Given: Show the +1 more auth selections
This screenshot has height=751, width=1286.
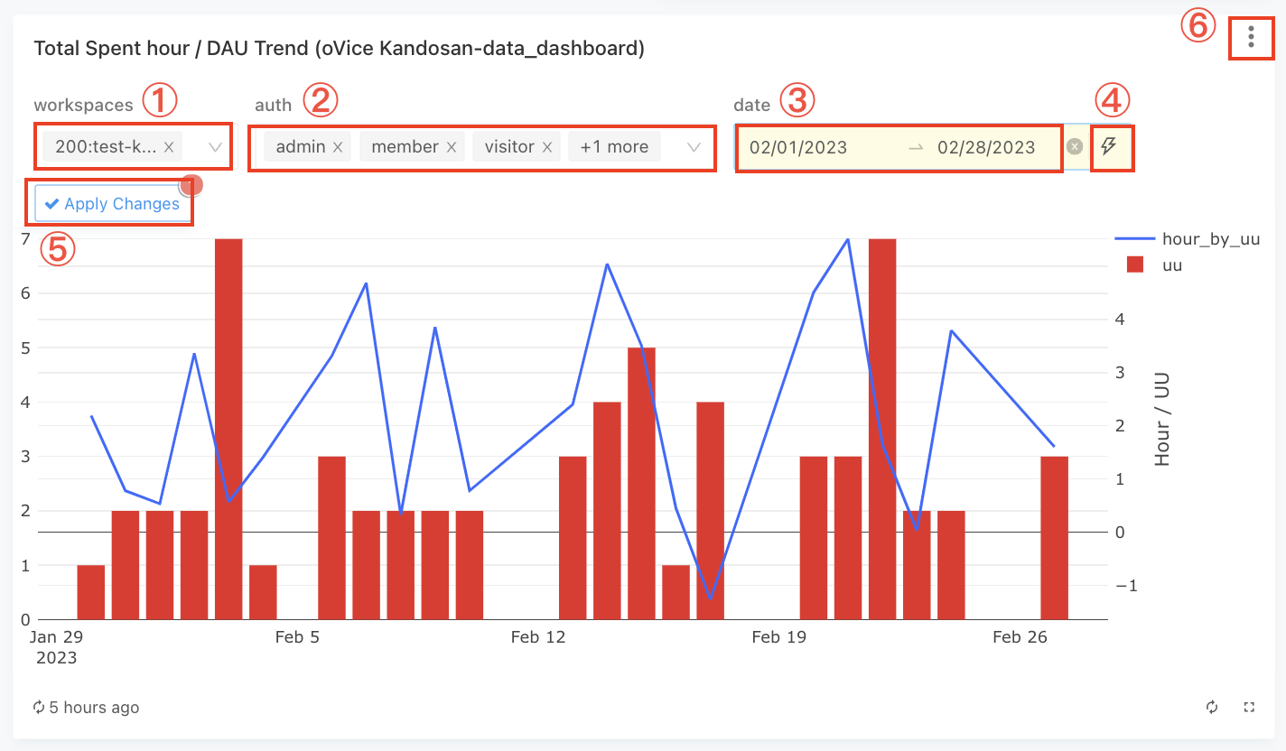Looking at the screenshot, I should point(614,147).
